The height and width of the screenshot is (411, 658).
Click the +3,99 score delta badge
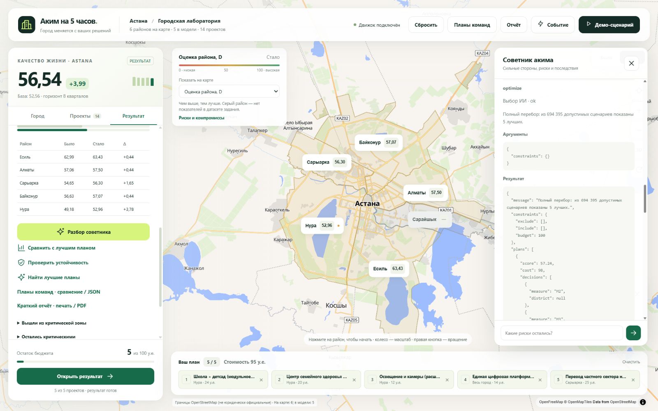click(x=77, y=83)
